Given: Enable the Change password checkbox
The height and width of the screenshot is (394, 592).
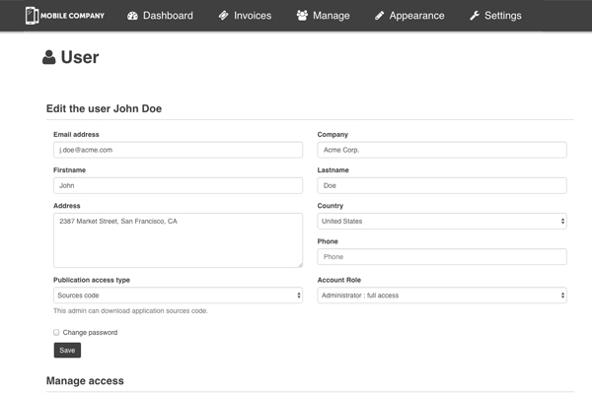Looking at the screenshot, I should tap(56, 333).
